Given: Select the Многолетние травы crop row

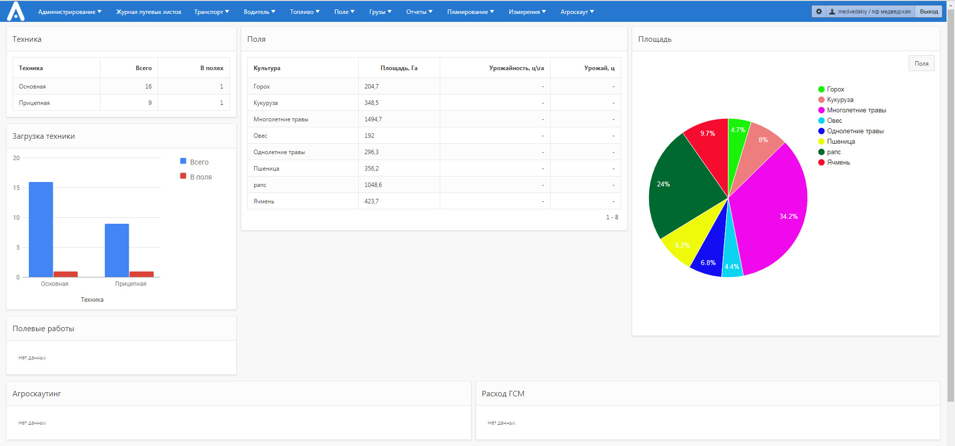Looking at the screenshot, I should click(434, 119).
